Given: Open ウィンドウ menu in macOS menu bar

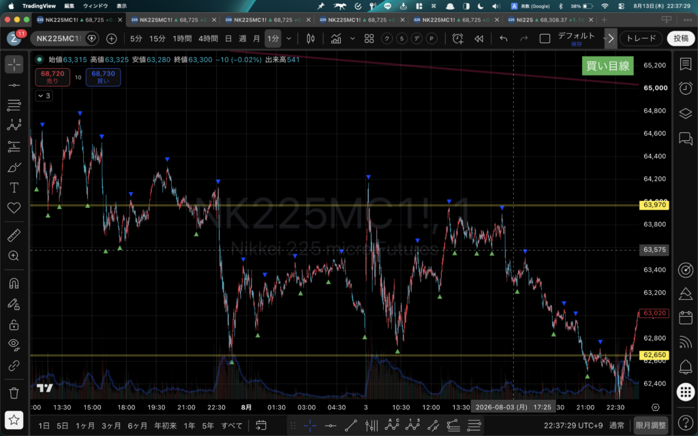Looking at the screenshot, I should 95,6.
